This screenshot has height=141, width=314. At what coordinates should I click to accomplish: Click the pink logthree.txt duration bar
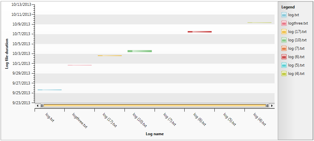click(80, 65)
